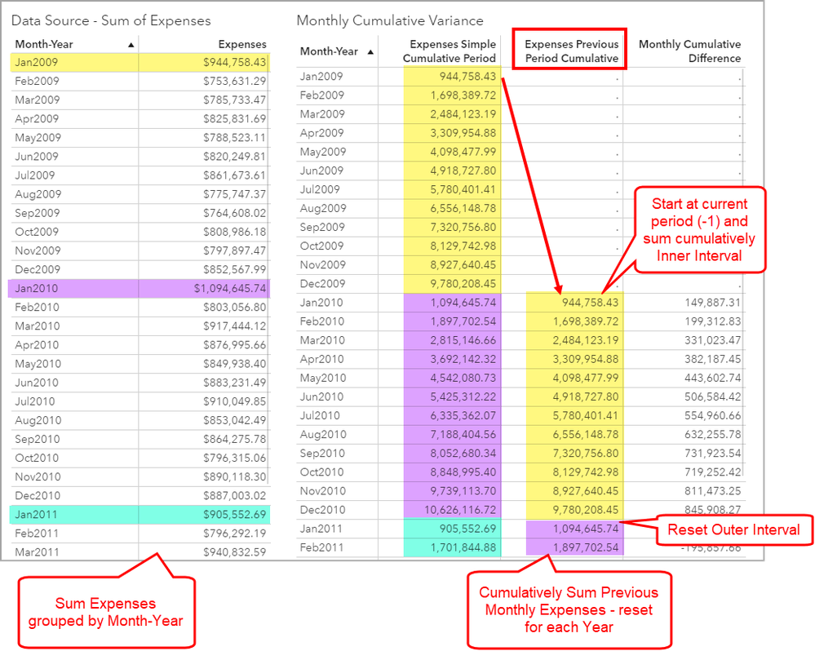Click the difference value 149,887.31
The image size is (815, 651).
[712, 303]
